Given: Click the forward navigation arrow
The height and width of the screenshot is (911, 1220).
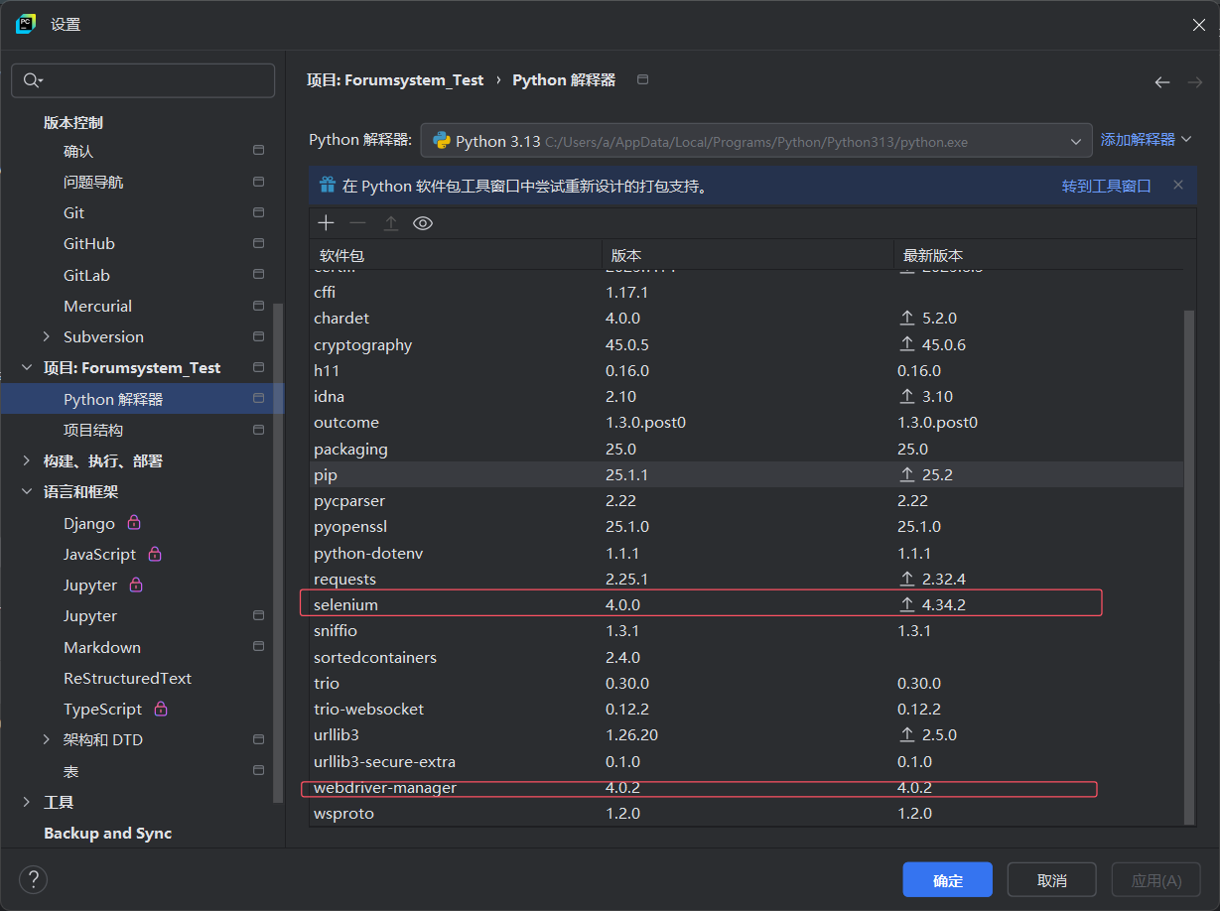Looking at the screenshot, I should [x=1195, y=82].
